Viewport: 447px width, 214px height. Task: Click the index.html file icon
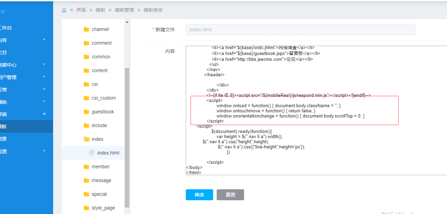point(92,153)
